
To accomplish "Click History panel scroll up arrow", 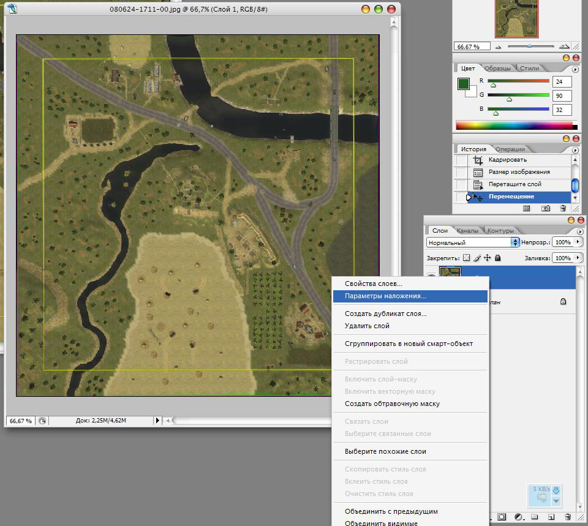I will 575,160.
